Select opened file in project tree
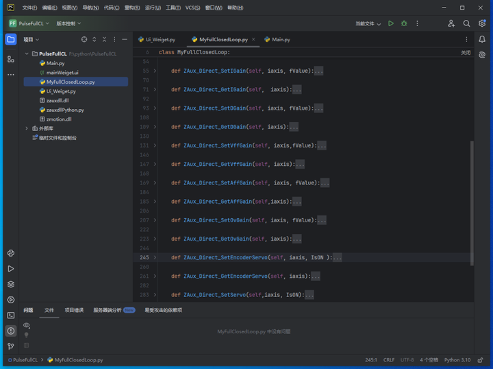Screen dimensions: 493x369 (84, 39)
